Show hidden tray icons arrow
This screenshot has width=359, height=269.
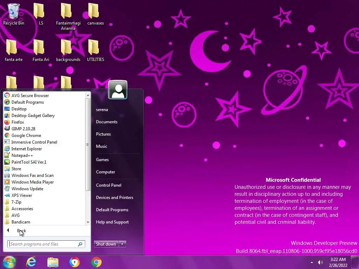[312, 262]
